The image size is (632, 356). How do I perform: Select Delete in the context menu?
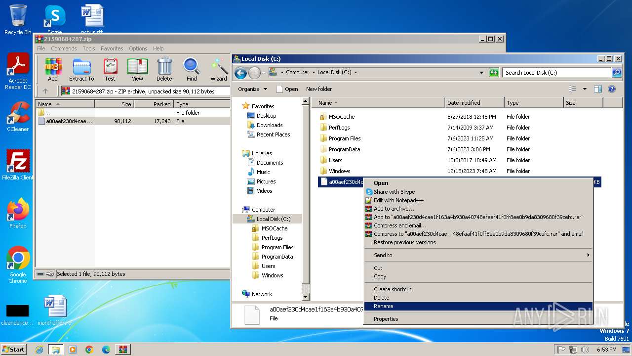point(478,298)
